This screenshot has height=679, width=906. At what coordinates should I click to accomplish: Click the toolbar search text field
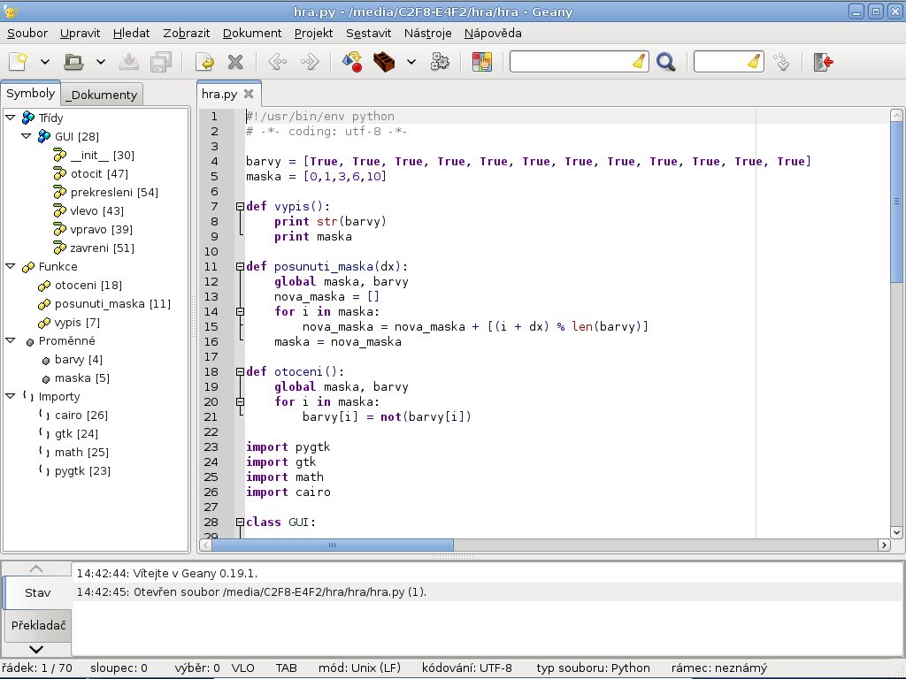pos(571,62)
